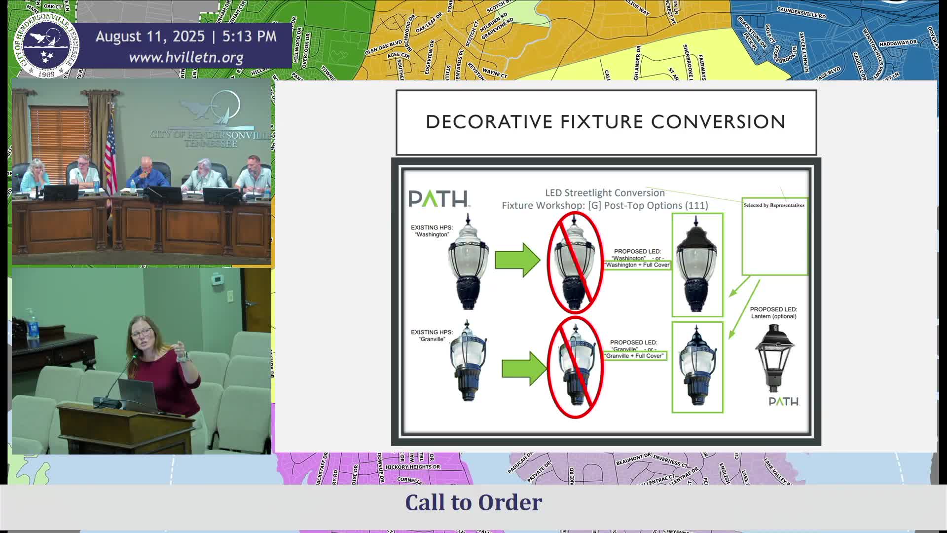Click the podium speaker camera feed
This screenshot has height=533, width=947.
tap(142, 361)
